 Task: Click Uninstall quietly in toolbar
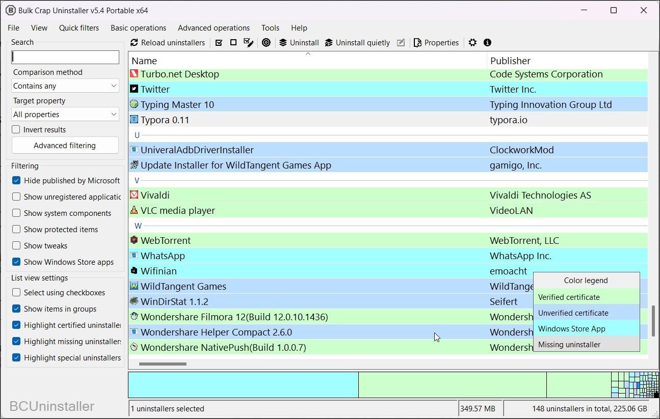click(x=357, y=43)
